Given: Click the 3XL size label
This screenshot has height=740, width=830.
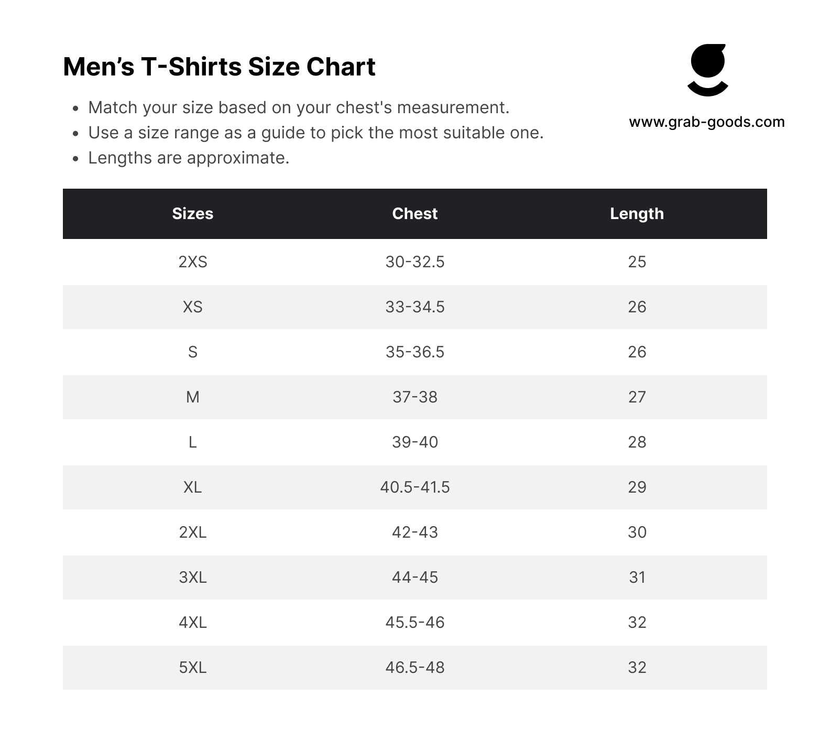Looking at the screenshot, I should point(193,577).
